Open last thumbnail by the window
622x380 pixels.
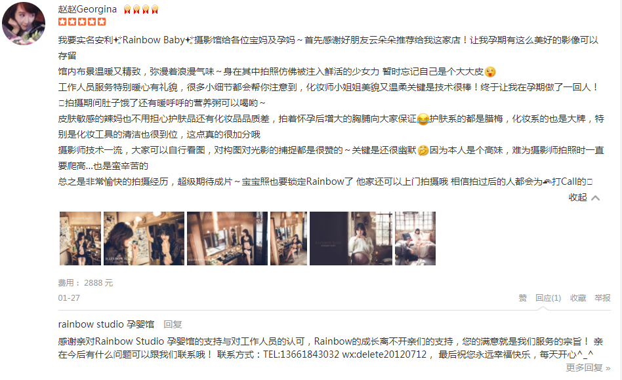pos(415,238)
